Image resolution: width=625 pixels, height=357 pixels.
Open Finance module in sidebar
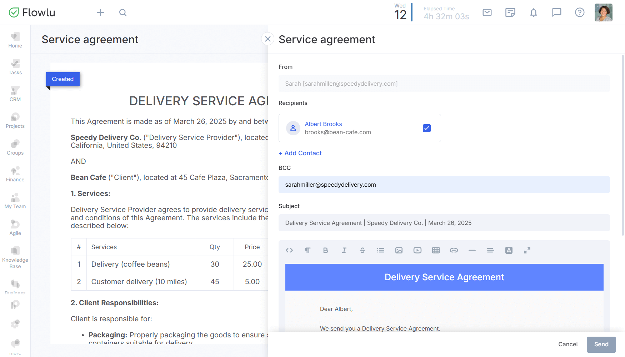(x=15, y=174)
